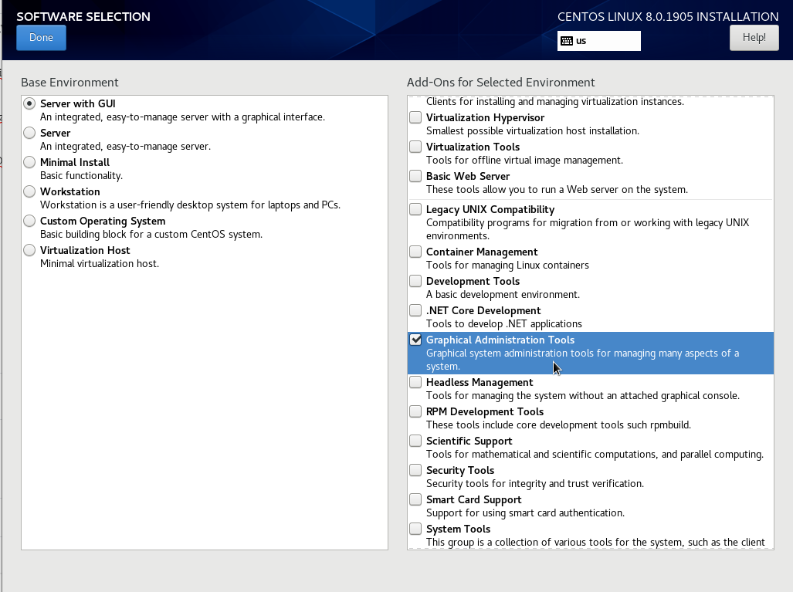Select Custom Operating System
793x592 pixels.
(29, 221)
